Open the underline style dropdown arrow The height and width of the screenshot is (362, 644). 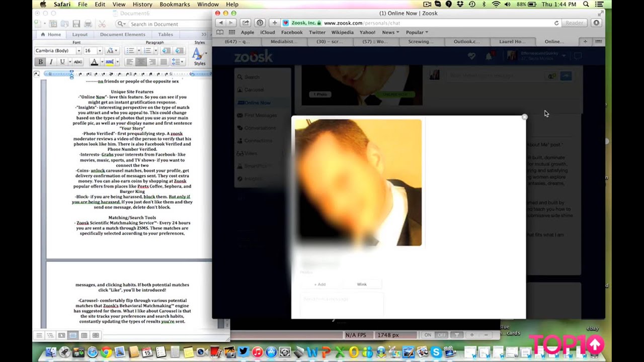point(69,62)
